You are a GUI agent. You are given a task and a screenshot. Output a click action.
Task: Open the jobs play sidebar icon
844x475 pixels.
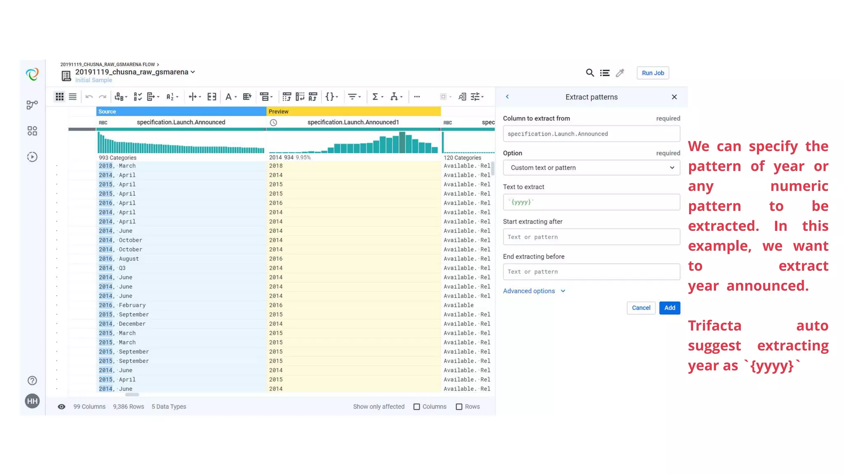(32, 157)
